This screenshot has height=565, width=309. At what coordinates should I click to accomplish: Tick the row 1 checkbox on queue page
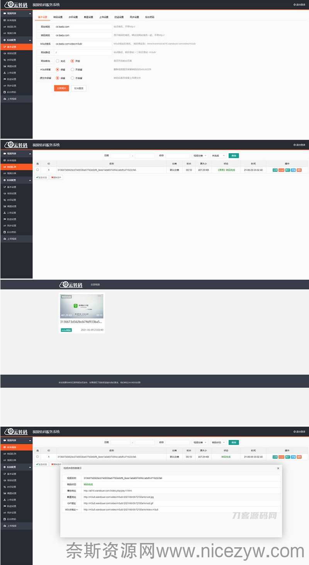click(37, 170)
